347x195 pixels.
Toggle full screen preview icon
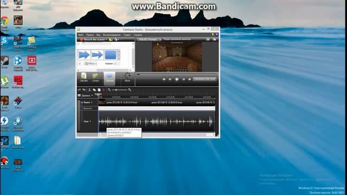pyautogui.click(x=208, y=40)
